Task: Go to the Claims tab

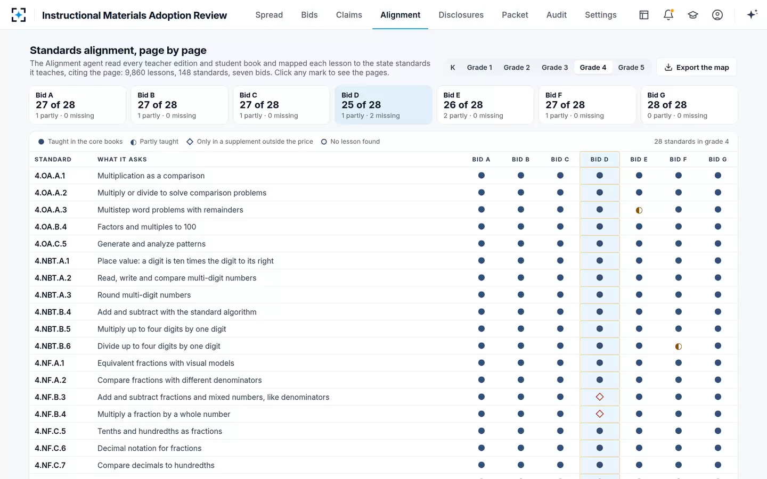Action: 349,15
